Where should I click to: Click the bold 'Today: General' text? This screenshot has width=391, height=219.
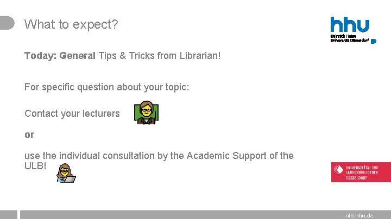[x=60, y=56]
